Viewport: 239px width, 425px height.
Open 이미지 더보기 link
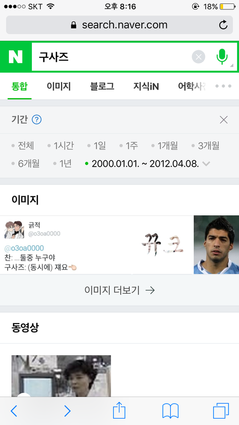click(119, 291)
